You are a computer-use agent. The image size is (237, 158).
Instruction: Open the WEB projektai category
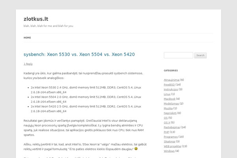coord(172,146)
